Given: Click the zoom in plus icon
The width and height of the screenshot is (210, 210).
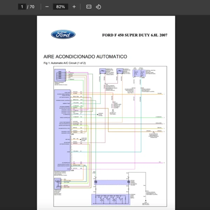Looking at the screenshot, I should click(74, 7).
